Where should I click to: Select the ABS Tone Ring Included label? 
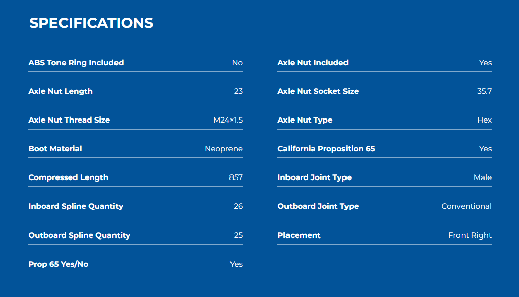point(76,62)
